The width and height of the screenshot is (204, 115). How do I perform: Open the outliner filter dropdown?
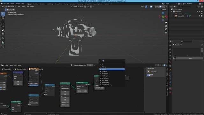coord(198,6)
